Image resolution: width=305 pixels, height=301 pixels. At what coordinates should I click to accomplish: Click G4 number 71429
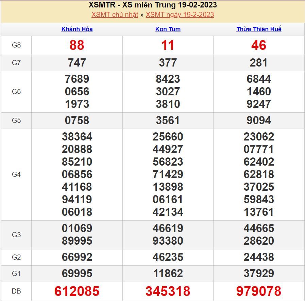coord(168,174)
